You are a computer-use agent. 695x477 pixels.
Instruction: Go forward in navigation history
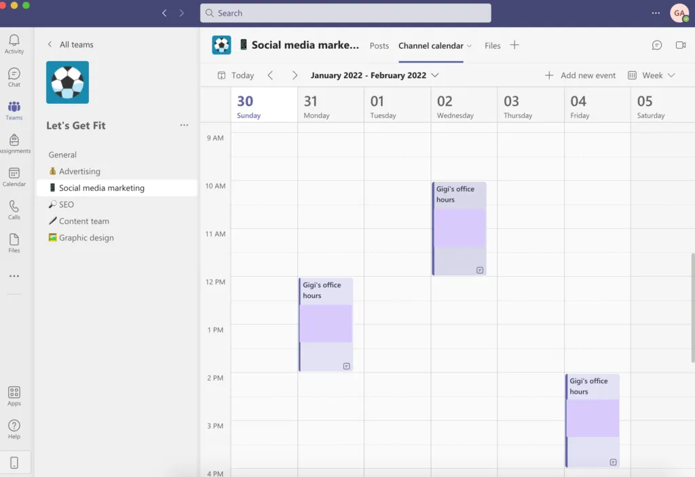182,14
